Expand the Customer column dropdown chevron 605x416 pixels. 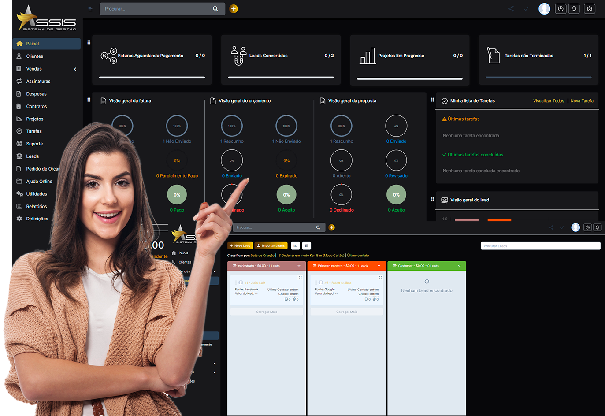(459, 266)
